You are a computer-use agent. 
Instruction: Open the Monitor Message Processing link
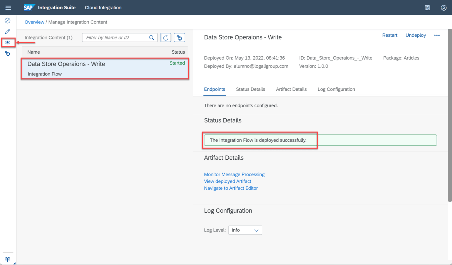(234, 174)
